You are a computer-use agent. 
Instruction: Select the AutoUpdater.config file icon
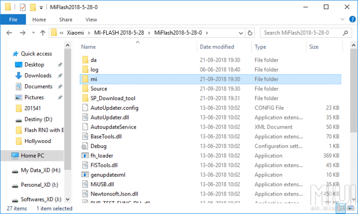[85, 107]
